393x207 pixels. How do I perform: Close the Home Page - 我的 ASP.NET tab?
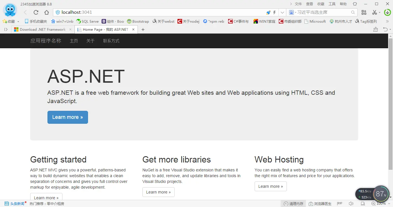tap(133, 29)
